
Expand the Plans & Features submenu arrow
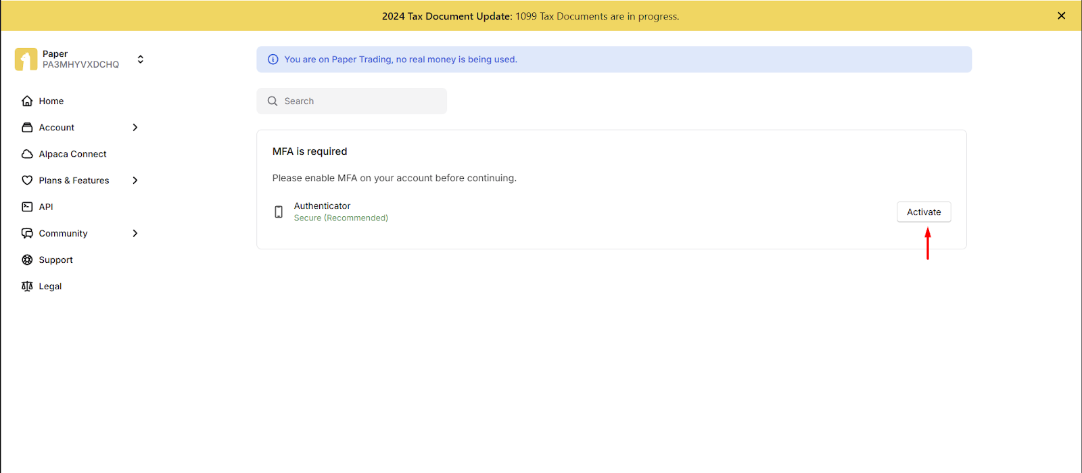pos(135,180)
